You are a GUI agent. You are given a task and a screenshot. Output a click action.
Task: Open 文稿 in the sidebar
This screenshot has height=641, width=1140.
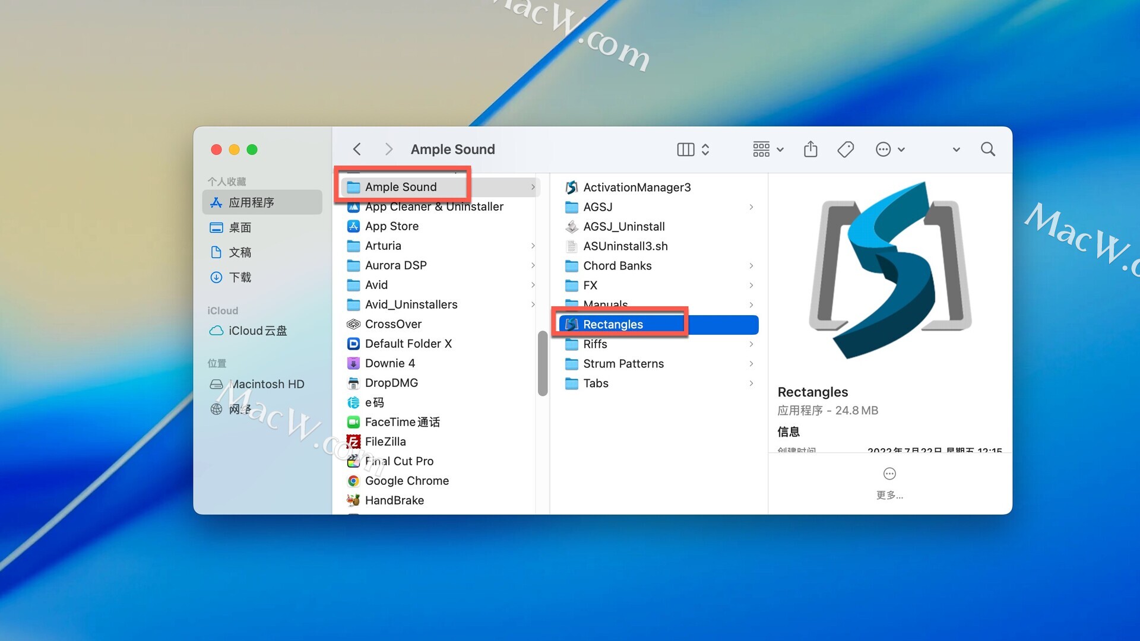262,252
